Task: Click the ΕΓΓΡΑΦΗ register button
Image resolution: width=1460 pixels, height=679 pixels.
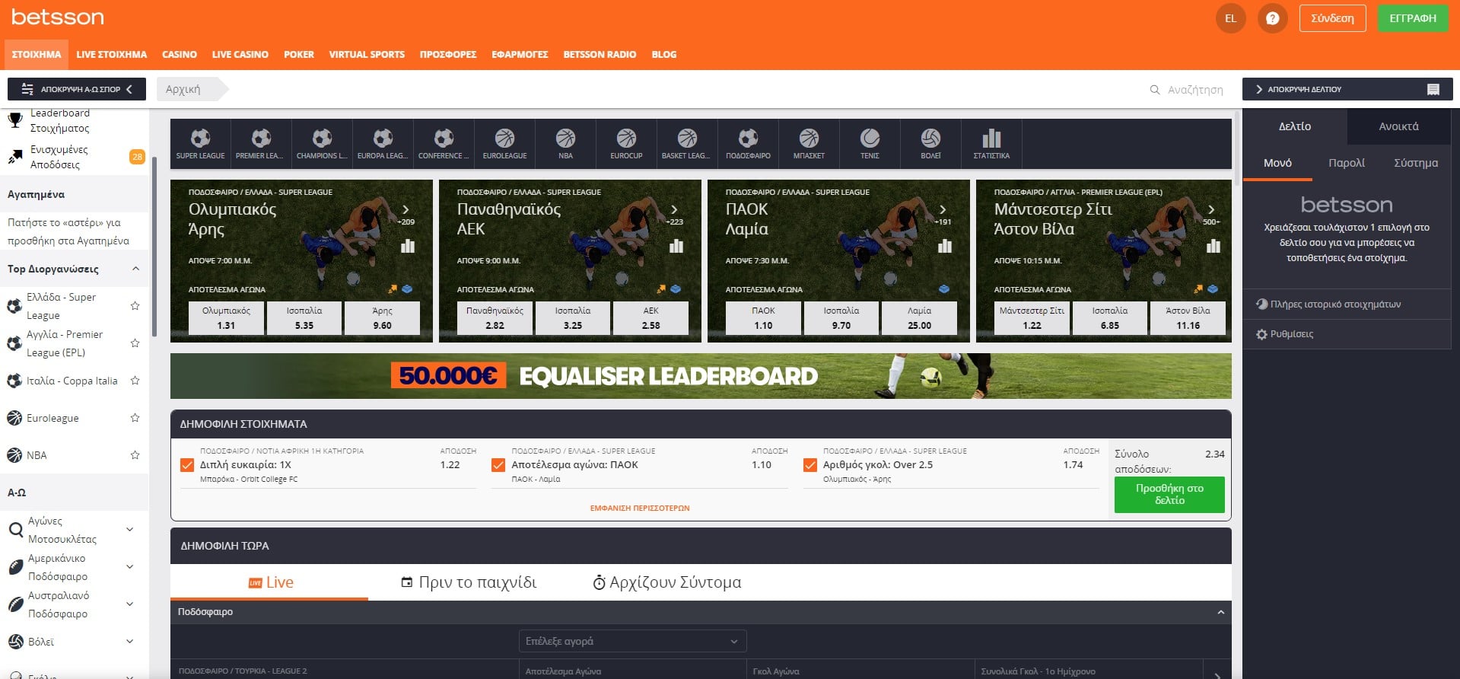Action: tap(1413, 18)
